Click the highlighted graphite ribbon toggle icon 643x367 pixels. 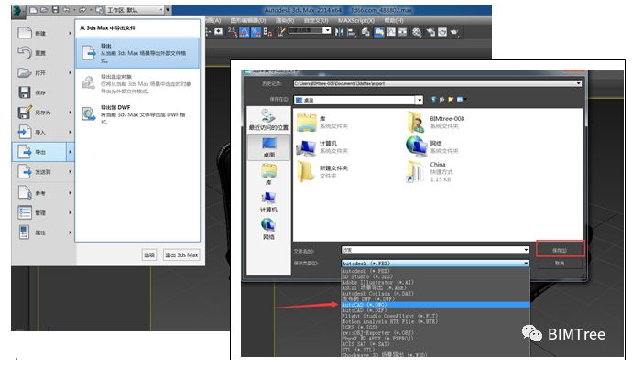[x=379, y=31]
